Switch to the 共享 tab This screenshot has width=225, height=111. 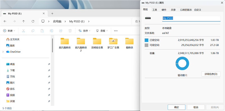173,10
